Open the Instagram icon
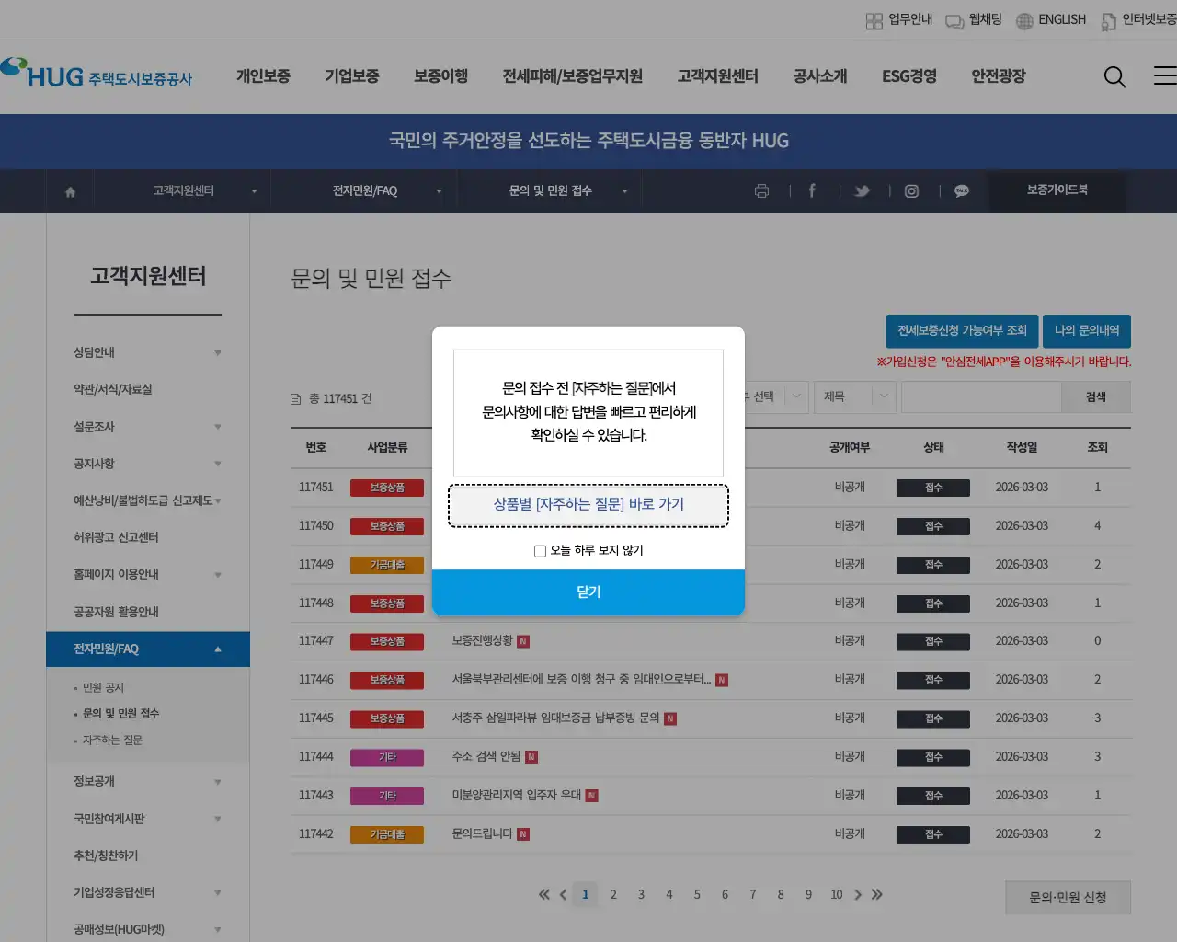The height and width of the screenshot is (942, 1177). 911,191
